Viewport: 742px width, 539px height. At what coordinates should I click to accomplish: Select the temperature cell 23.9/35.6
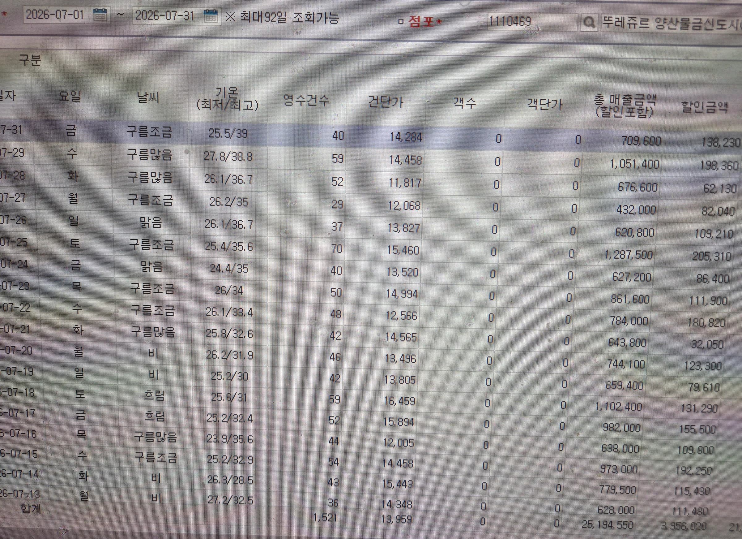(230, 439)
